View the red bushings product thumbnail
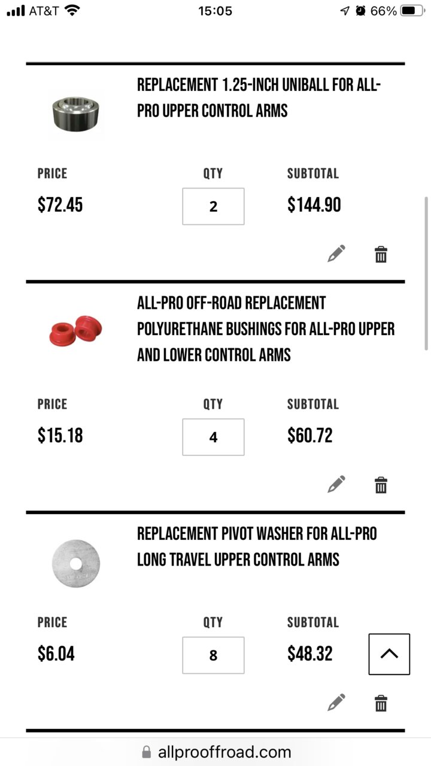Screen dimensions: 431x766 pyautogui.click(x=76, y=329)
